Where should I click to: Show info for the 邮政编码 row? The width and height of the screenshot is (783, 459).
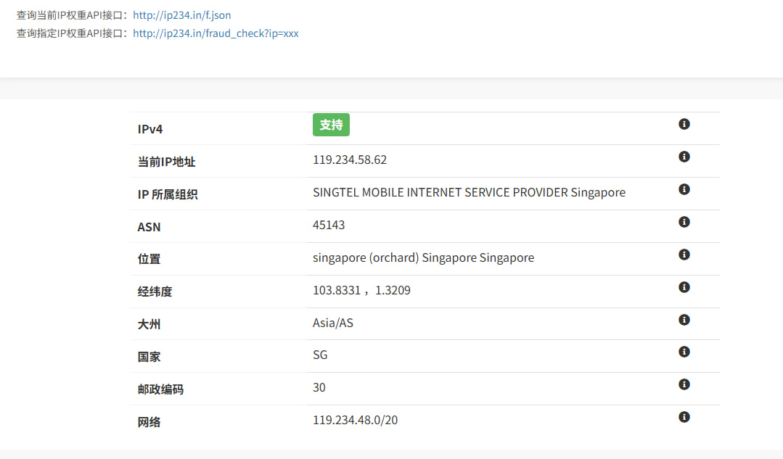click(684, 384)
